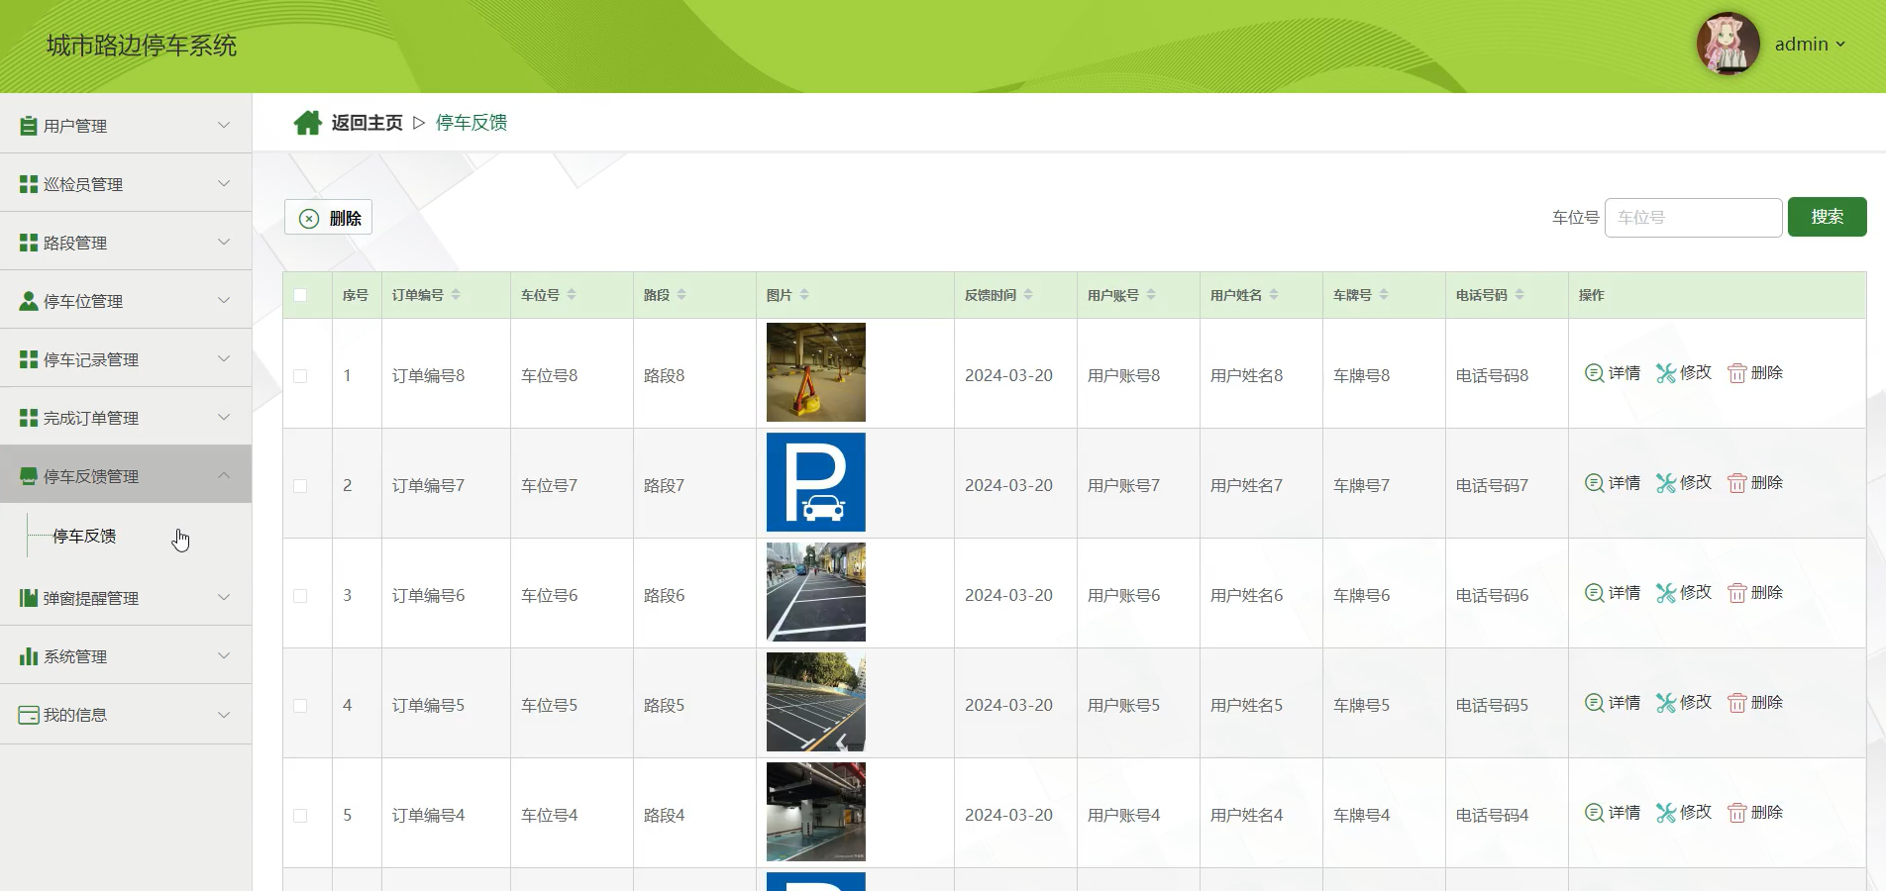The height and width of the screenshot is (891, 1886).
Task: Check the row checkbox for 订单编号6
Action: tap(300, 596)
